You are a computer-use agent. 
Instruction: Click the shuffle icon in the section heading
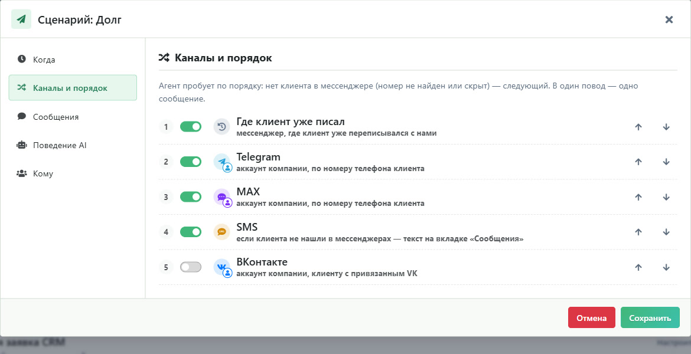tap(164, 58)
